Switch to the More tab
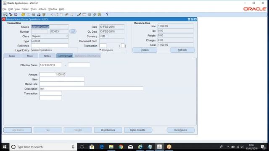The image size is (269, 151). (x=30, y=56)
